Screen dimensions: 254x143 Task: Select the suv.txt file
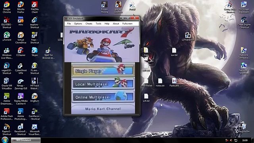174,52
